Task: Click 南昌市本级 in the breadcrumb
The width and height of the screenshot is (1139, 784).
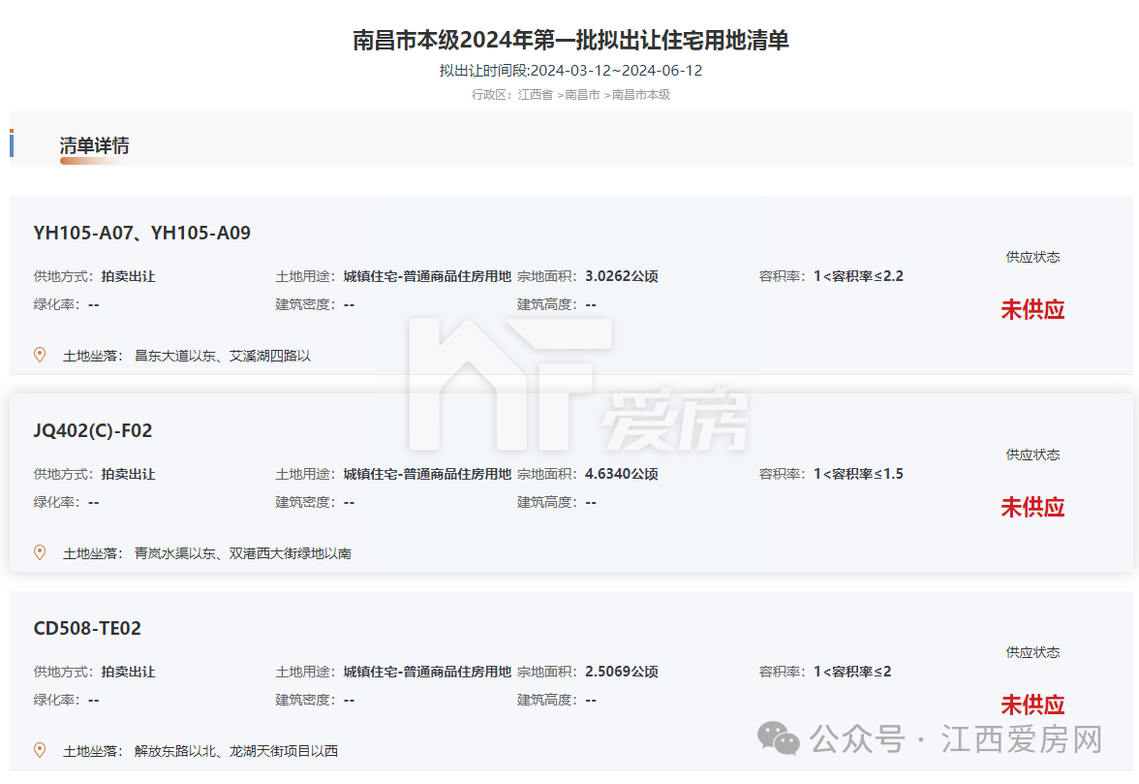Action: (x=641, y=94)
